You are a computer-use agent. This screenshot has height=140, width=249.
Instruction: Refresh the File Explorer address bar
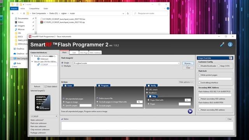click(128, 14)
